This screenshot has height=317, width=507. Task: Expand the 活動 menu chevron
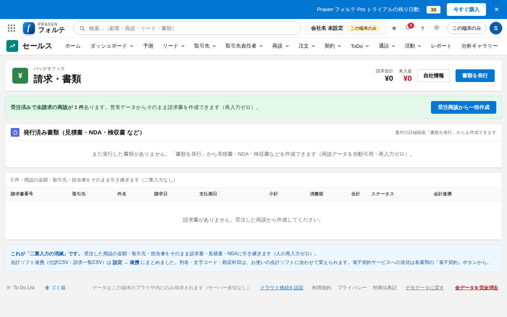(x=419, y=46)
